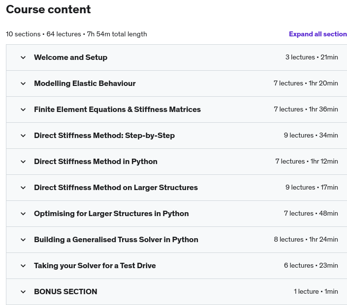Select Finite Element Equations & Stiffness Matrices title
This screenshot has height=305, width=347.
tap(117, 110)
